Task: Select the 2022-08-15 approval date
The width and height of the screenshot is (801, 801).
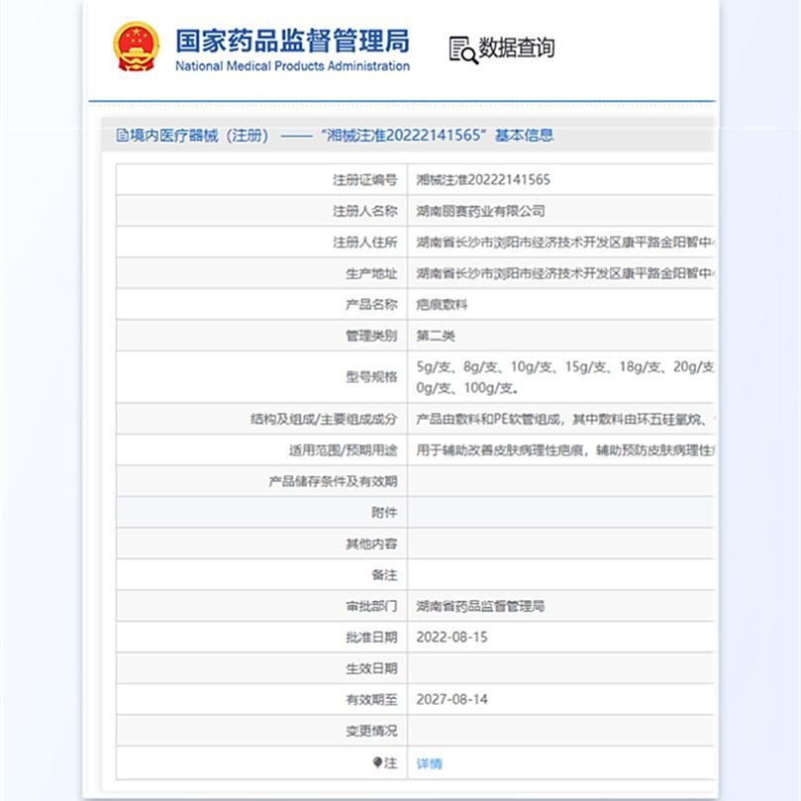Action: [x=452, y=637]
